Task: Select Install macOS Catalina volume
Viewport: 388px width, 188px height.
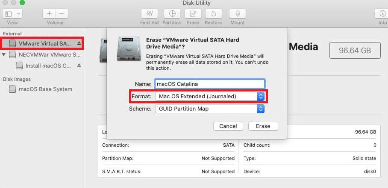Action: click(48, 66)
